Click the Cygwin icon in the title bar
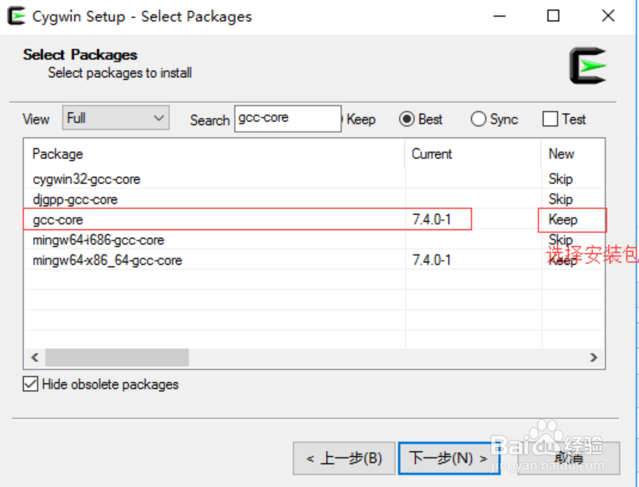The image size is (639, 487). 16,15
